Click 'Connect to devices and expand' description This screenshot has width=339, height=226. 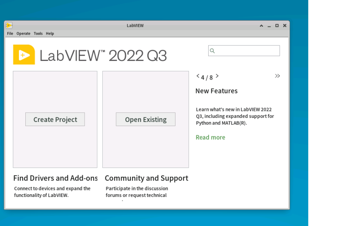pos(53,192)
